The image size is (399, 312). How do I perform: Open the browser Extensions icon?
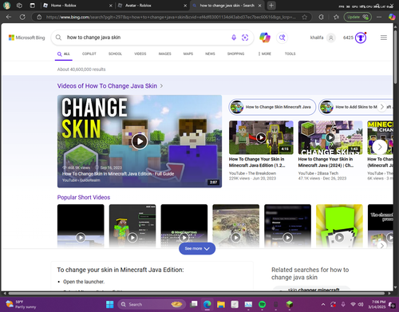(x=322, y=17)
